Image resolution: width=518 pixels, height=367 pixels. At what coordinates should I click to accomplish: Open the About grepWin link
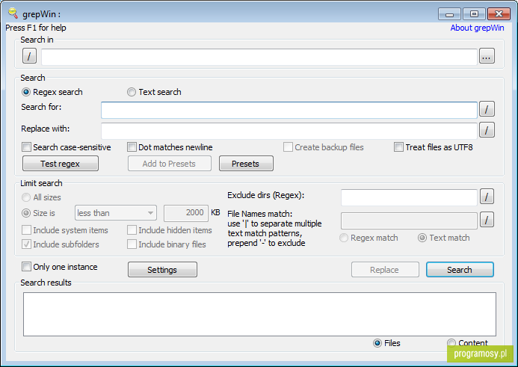tap(477, 28)
